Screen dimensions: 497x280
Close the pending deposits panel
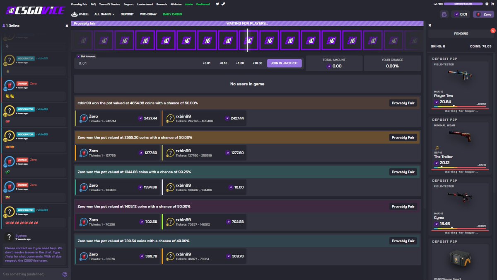click(x=429, y=25)
